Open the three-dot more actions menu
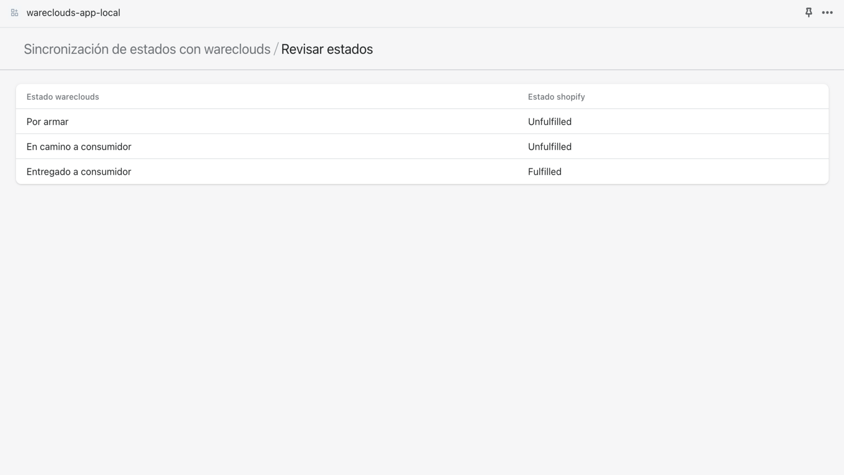Screen dimensions: 844x475 pyautogui.click(x=827, y=13)
